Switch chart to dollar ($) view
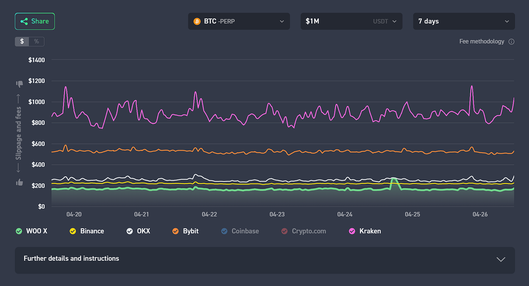 (x=22, y=42)
